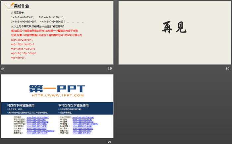Click the www.1ppt.com/sucai/ link

click(83, 120)
